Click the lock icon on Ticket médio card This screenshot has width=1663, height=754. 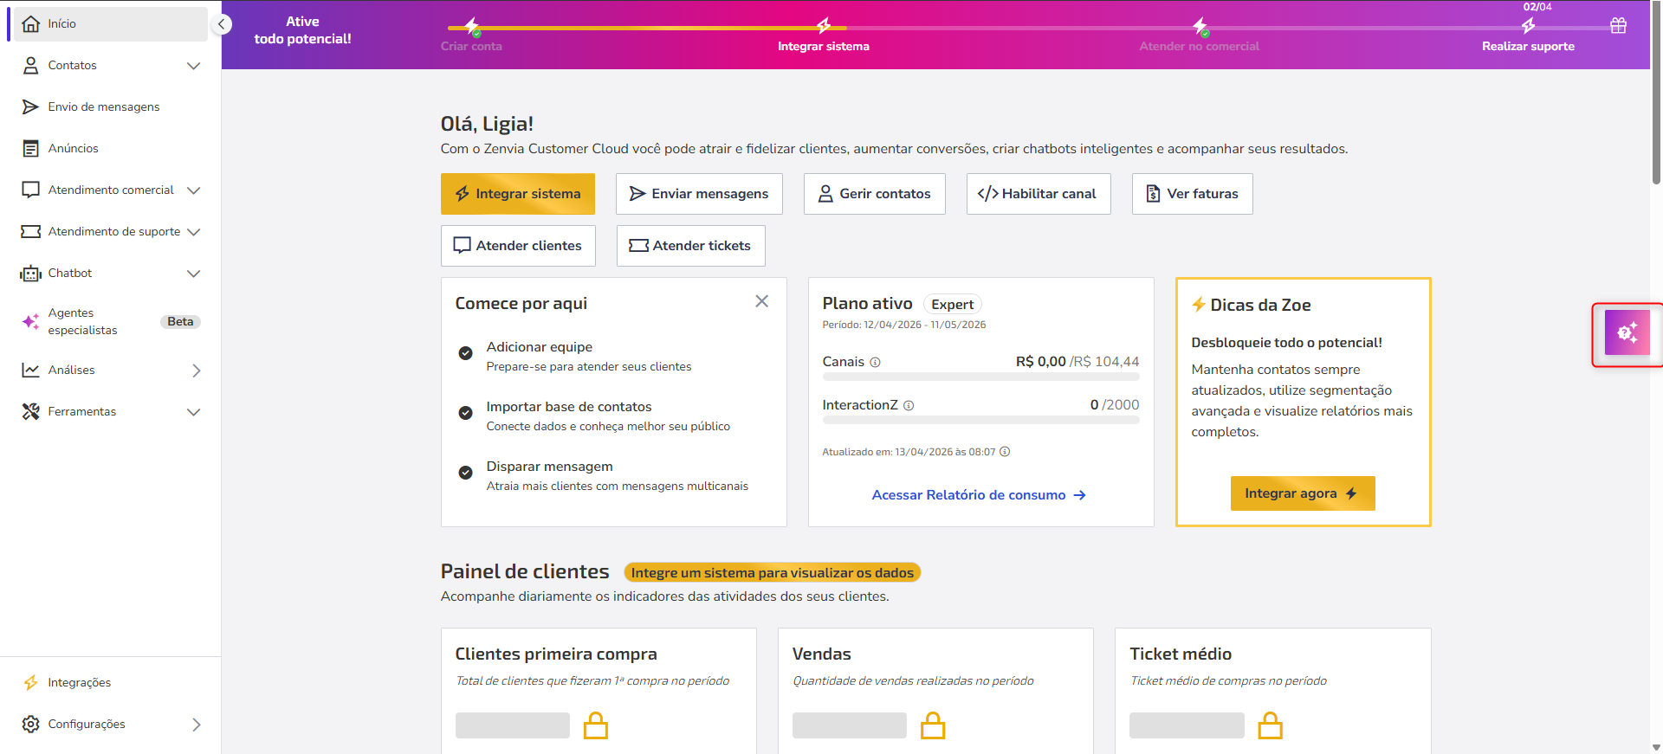pyautogui.click(x=1270, y=725)
